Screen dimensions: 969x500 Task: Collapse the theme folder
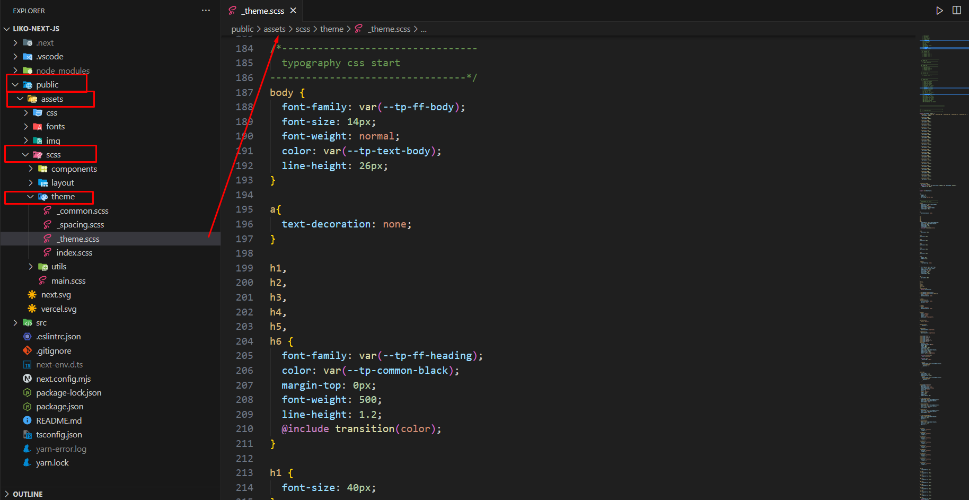pyautogui.click(x=63, y=197)
